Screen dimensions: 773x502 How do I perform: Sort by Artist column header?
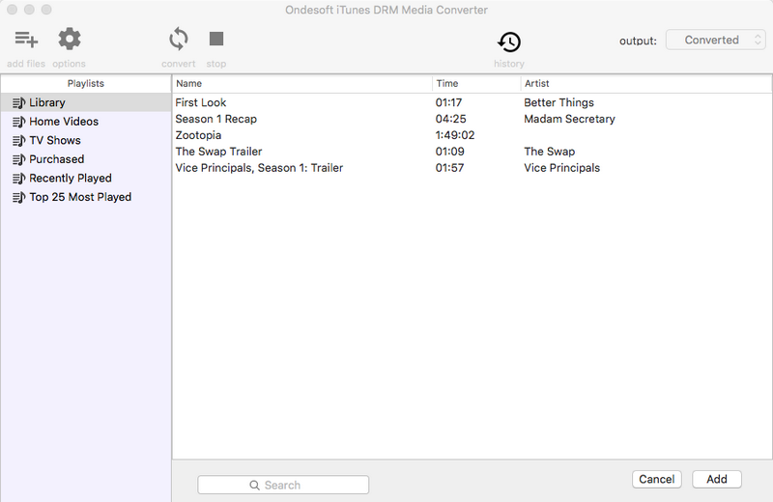click(646, 84)
